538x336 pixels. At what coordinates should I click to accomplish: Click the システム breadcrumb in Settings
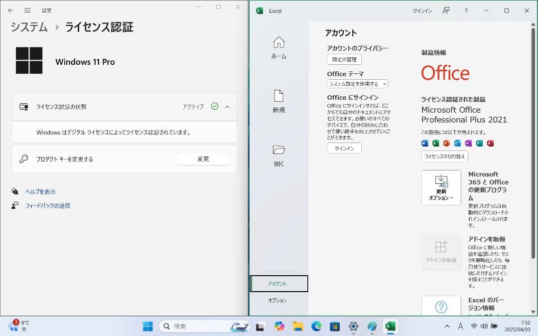coord(29,27)
